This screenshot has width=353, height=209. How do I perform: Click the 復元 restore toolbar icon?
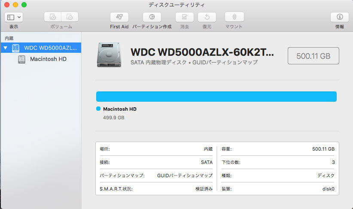(x=207, y=17)
